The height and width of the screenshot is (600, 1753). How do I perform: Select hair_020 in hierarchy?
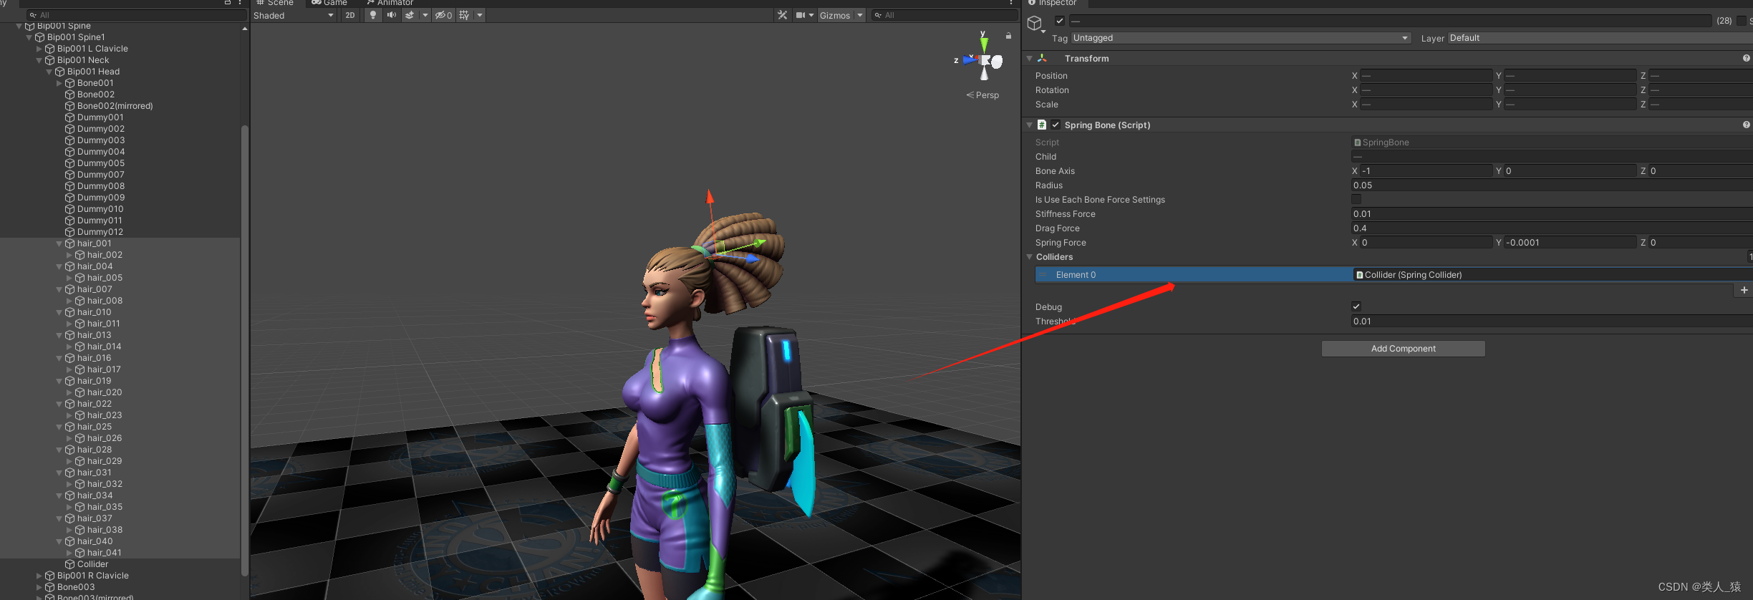coord(105,392)
